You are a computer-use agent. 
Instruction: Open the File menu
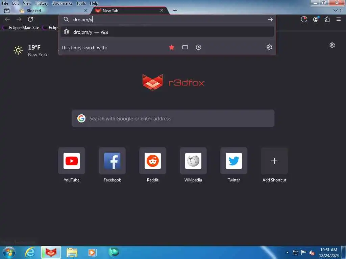click(5, 3)
